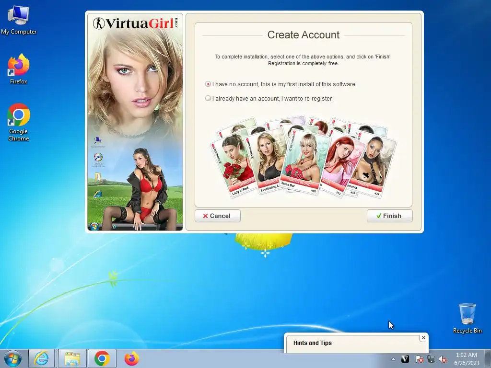Click the VirtuaGirl.com logo

coord(136,23)
